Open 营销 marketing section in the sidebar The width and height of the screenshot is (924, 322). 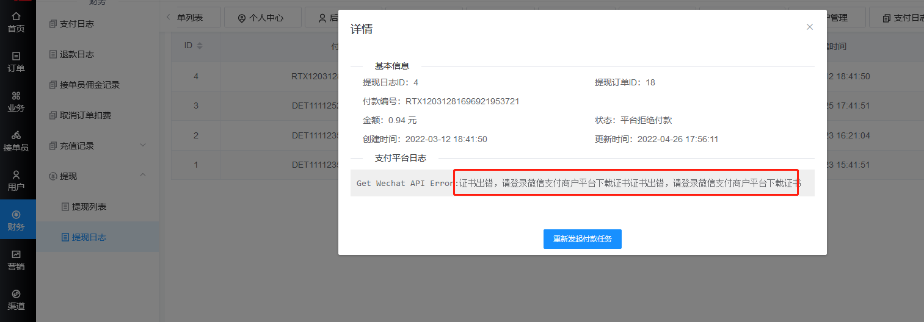click(x=16, y=260)
